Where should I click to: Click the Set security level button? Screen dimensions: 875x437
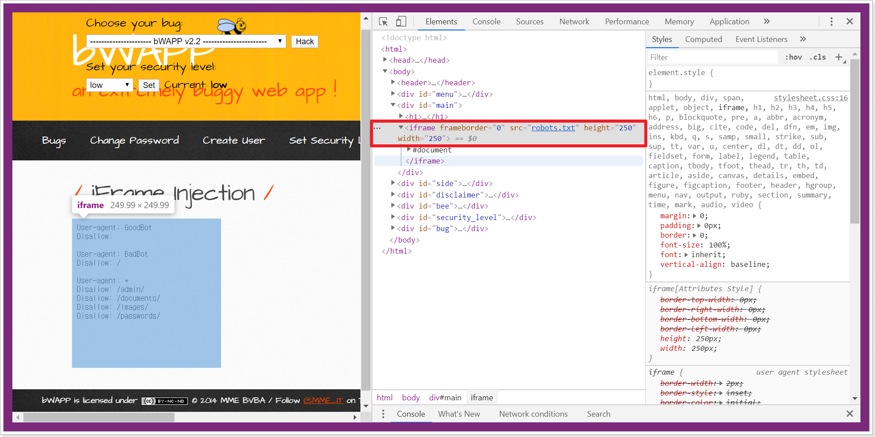(149, 85)
